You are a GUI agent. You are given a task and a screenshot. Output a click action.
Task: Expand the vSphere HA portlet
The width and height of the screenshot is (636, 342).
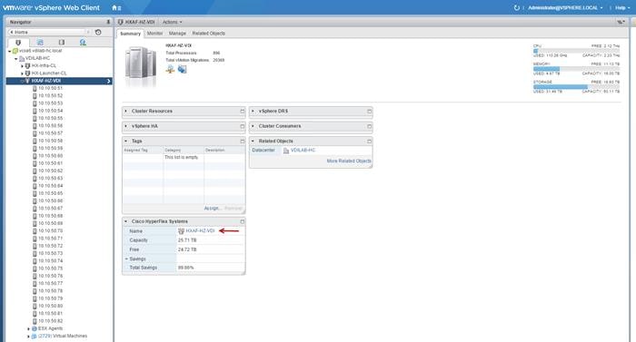[x=126, y=126]
